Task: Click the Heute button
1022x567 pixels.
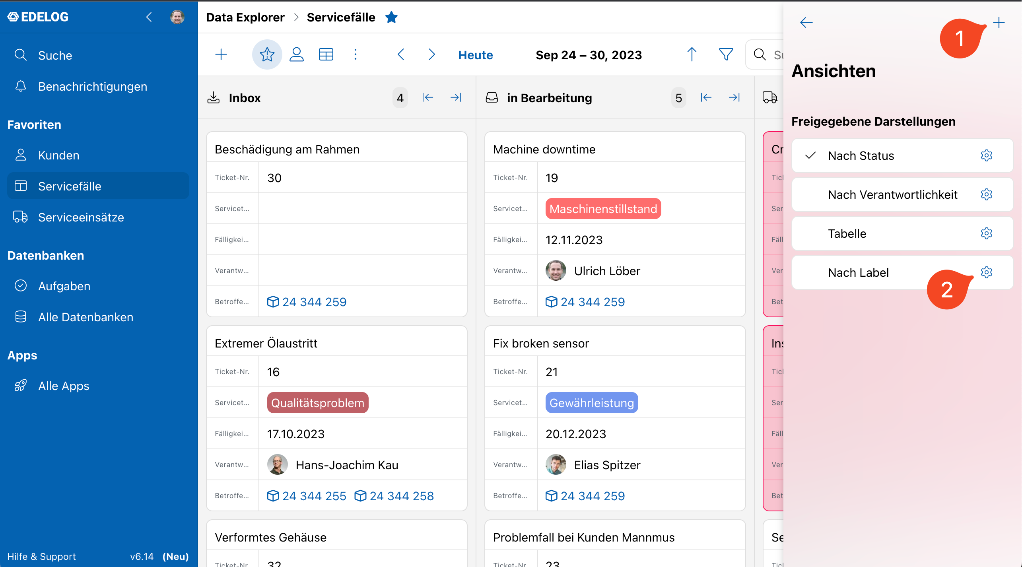Action: [x=476, y=55]
